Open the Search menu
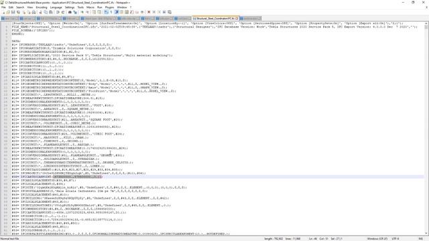 [20, 7]
